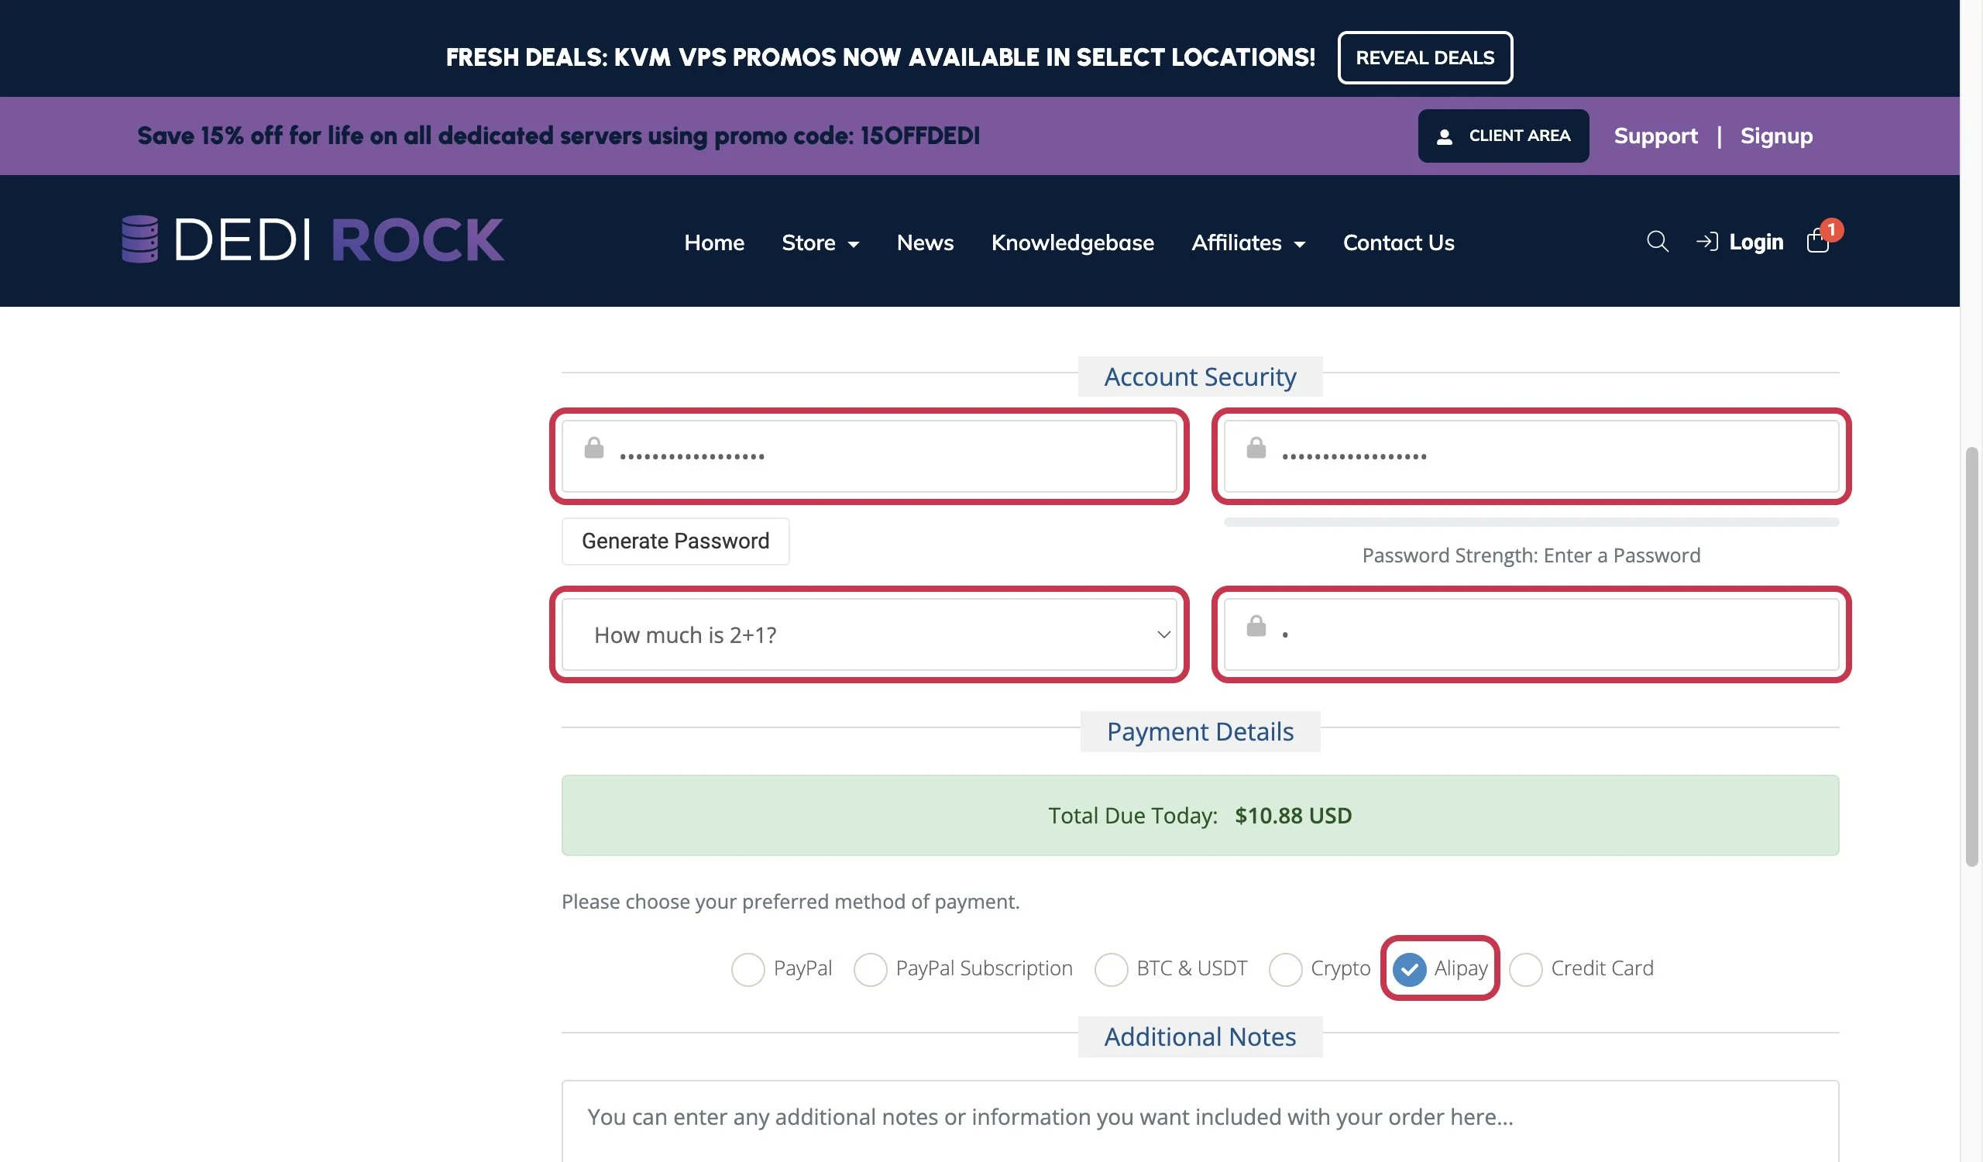1983x1162 pixels.
Task: Go to the Knowledgebase page
Action: 1073,243
